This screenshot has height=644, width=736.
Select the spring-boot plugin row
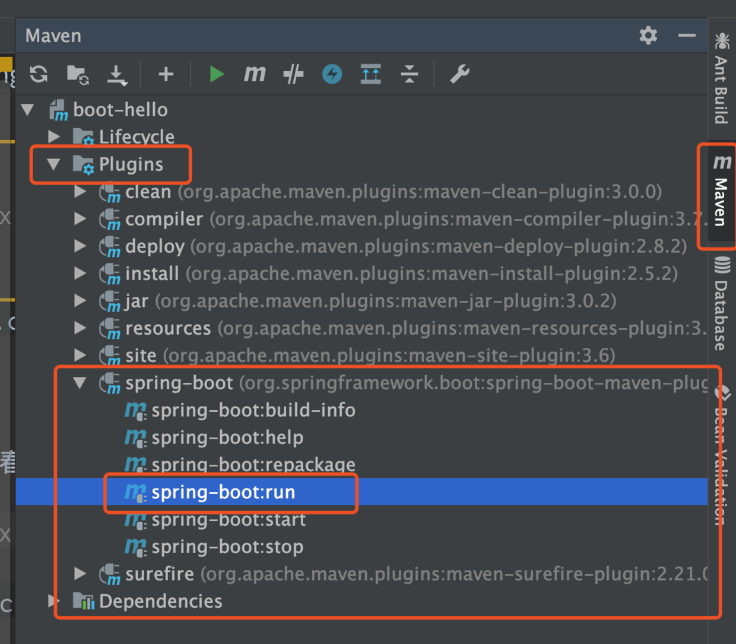[x=361, y=383]
